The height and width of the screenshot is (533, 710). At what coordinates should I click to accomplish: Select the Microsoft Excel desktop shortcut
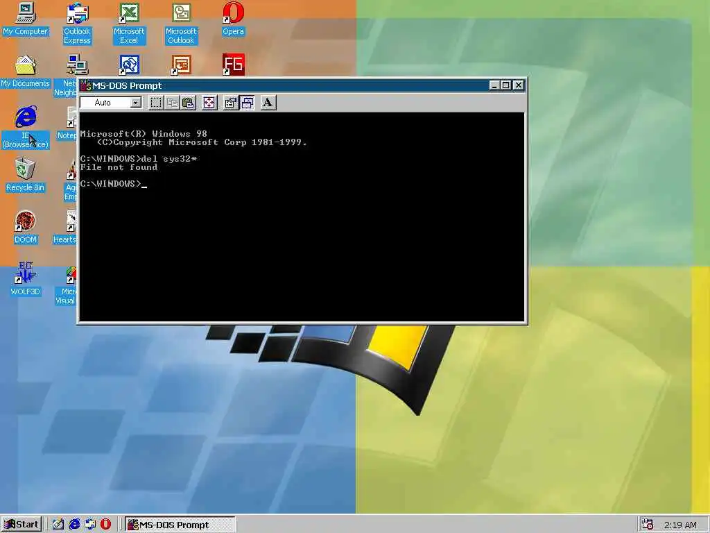(129, 24)
